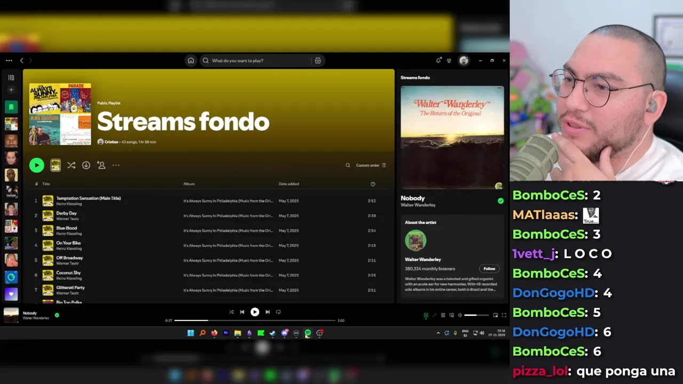The image size is (683, 384).
Task: Download the playlist
Action: pos(86,165)
